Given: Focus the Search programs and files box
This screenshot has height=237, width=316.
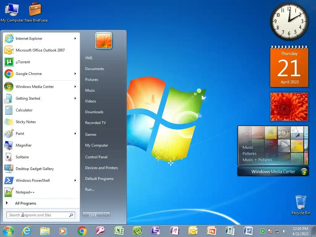Looking at the screenshot, I should tap(40, 215).
